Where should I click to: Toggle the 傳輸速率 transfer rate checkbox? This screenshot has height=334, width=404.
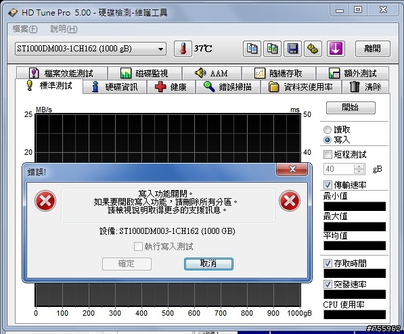click(x=328, y=185)
